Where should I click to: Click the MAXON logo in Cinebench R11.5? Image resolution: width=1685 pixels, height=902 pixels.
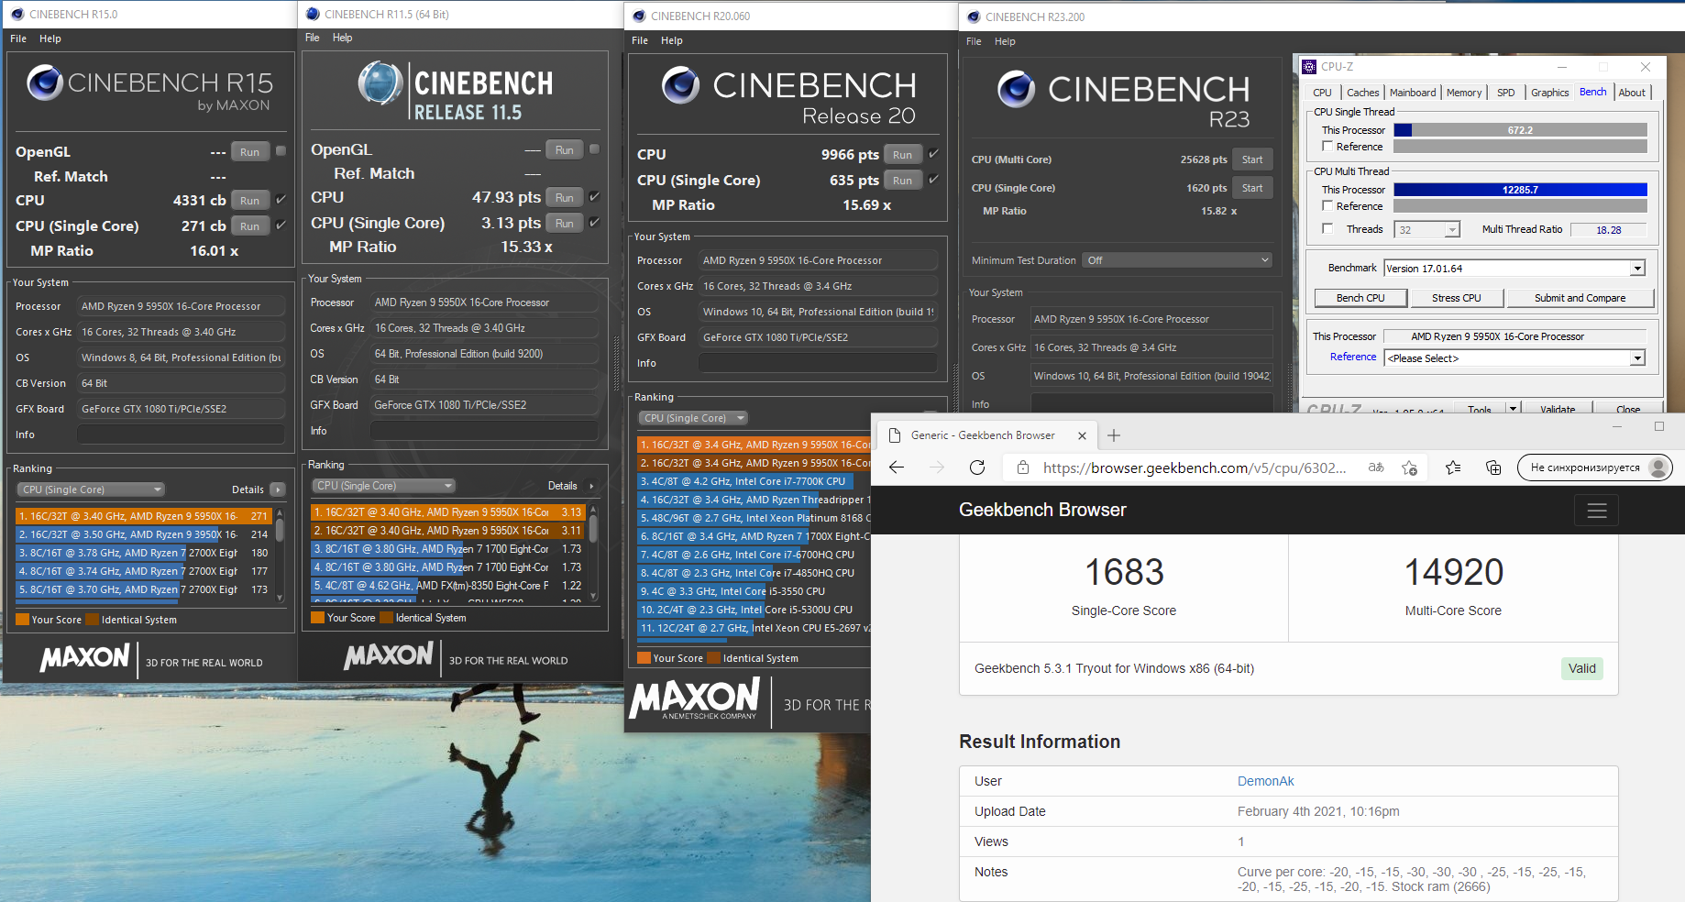(x=388, y=655)
